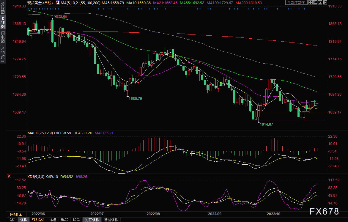Click the first blue event dot
The image size is (348, 222).
[x=29, y=9]
